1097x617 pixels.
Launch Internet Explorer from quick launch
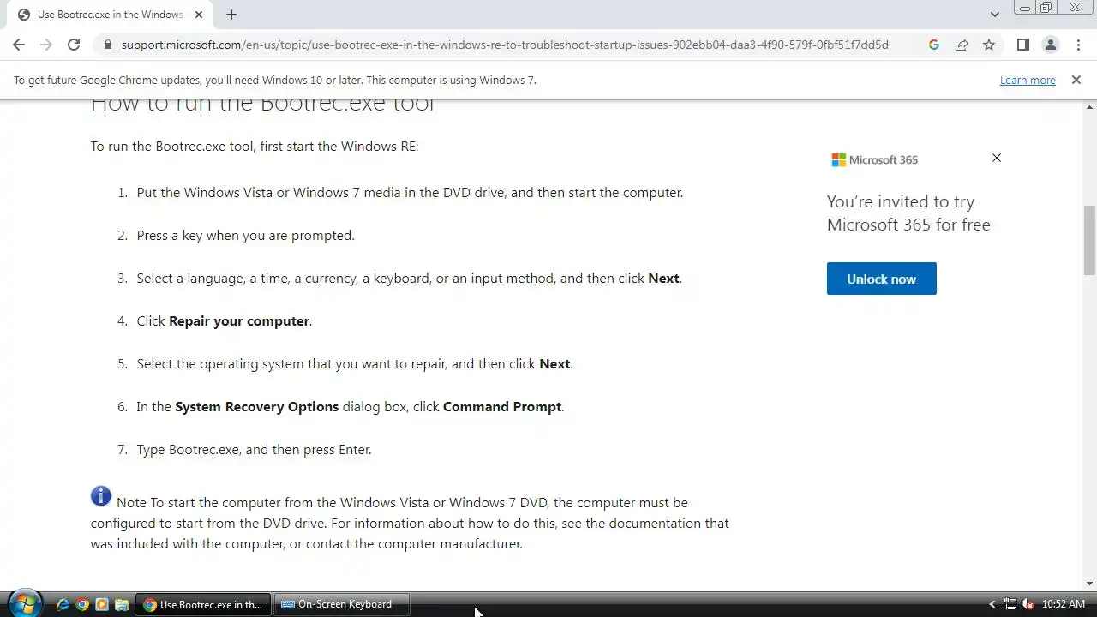click(63, 604)
